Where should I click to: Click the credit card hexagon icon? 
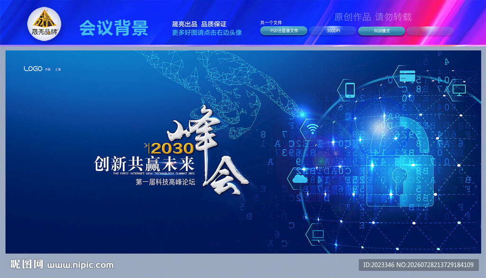point(407,76)
